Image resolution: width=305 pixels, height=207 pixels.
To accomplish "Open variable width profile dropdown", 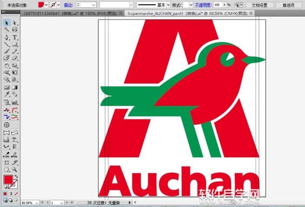I will click(x=131, y=5).
